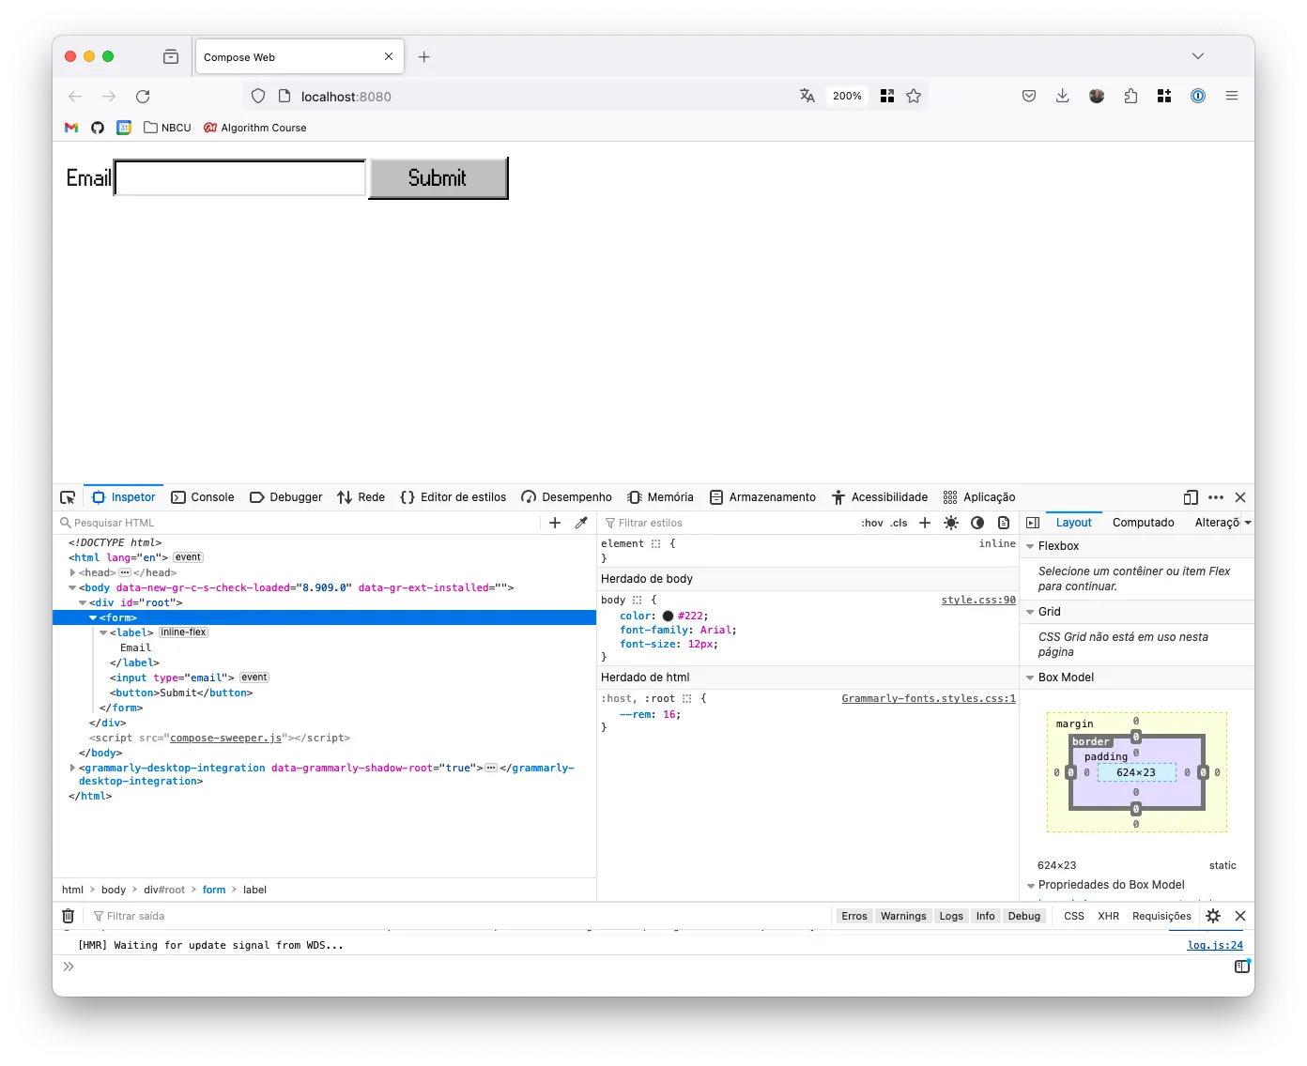Click the inline-flex badge on label
Viewport: 1307px width, 1066px height.
click(x=183, y=632)
